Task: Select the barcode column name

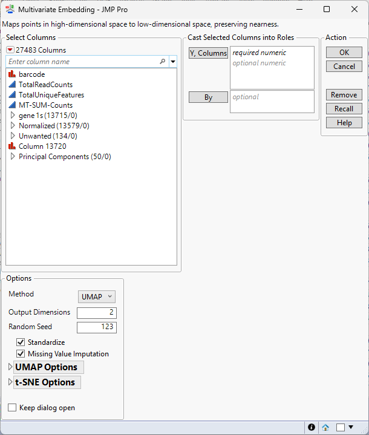Action: click(x=31, y=74)
